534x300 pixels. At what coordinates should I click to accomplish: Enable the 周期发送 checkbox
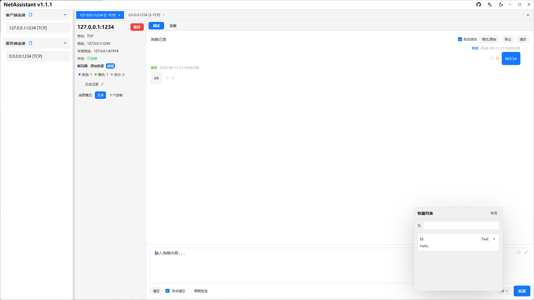tap(190, 291)
